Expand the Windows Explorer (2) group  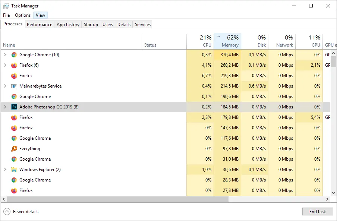(x=5, y=170)
